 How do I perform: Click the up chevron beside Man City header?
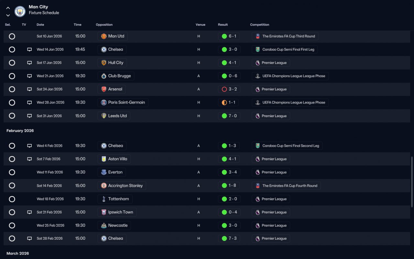[8, 8]
